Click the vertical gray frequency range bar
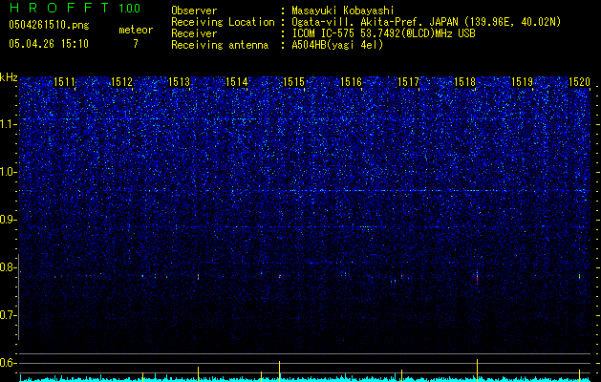The height and width of the screenshot is (382, 601). [19, 297]
